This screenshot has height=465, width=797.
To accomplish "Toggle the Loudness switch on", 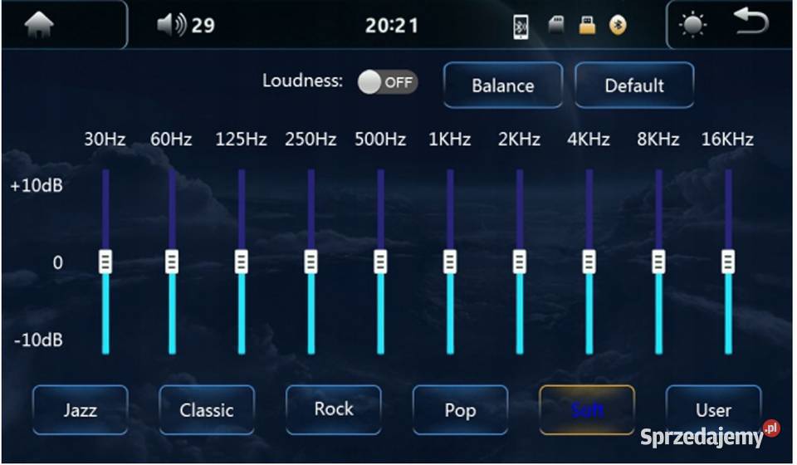I will pyautogui.click(x=388, y=82).
